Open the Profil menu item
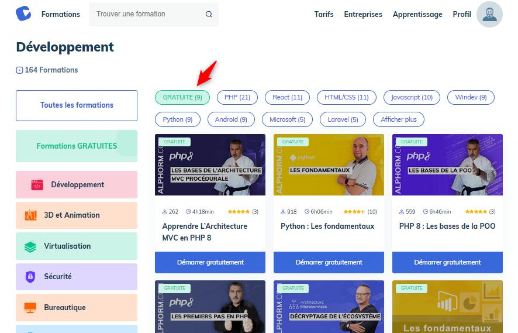 coord(462,14)
